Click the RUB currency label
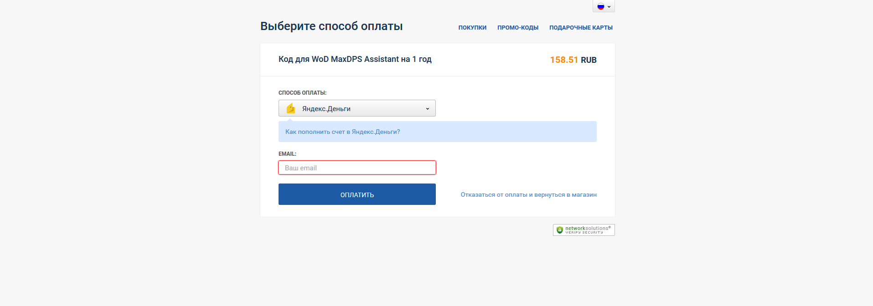 [589, 60]
